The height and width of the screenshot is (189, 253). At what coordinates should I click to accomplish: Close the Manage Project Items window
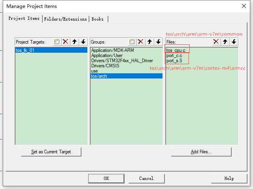pos(244,6)
